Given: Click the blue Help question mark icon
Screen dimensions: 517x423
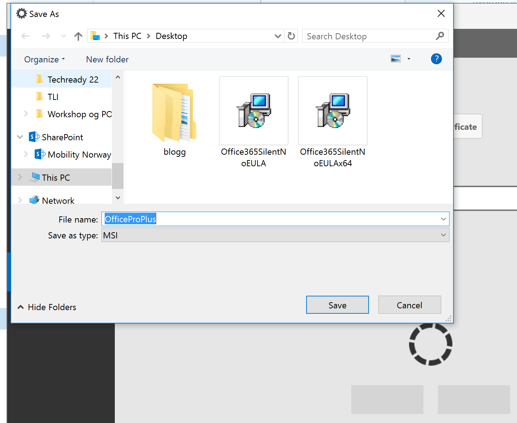Looking at the screenshot, I should pos(436,59).
